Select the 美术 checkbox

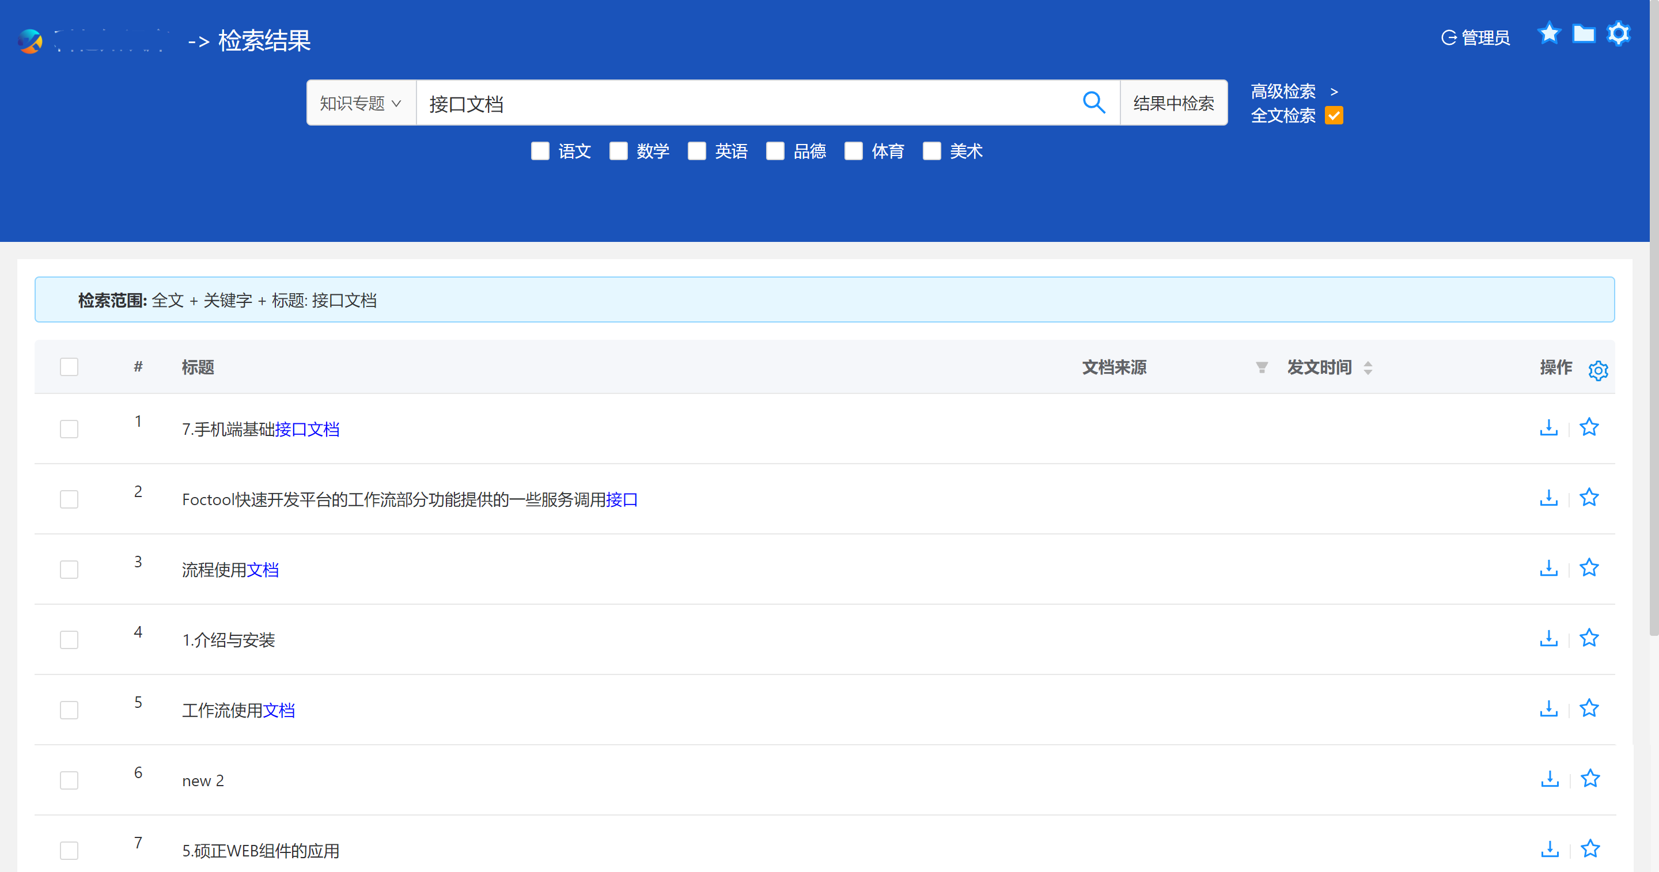(932, 151)
